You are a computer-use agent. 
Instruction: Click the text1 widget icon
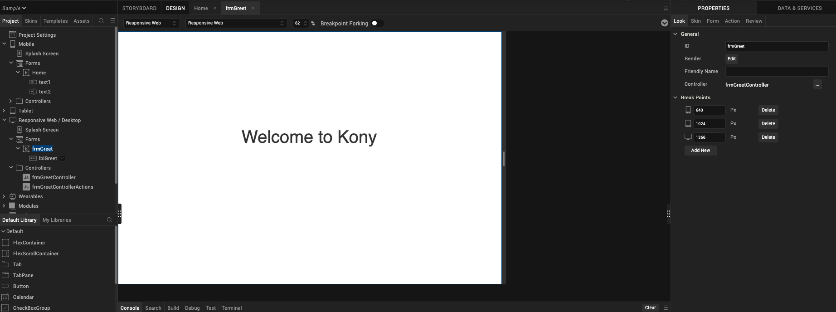coord(33,82)
